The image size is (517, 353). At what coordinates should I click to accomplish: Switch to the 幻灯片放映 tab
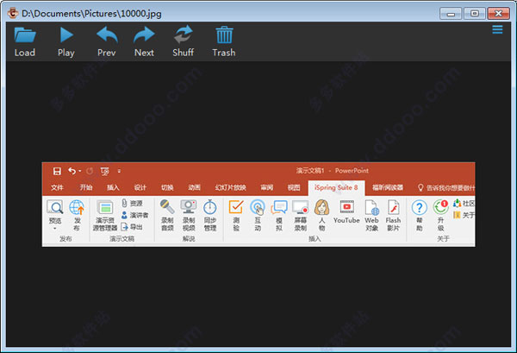click(230, 187)
